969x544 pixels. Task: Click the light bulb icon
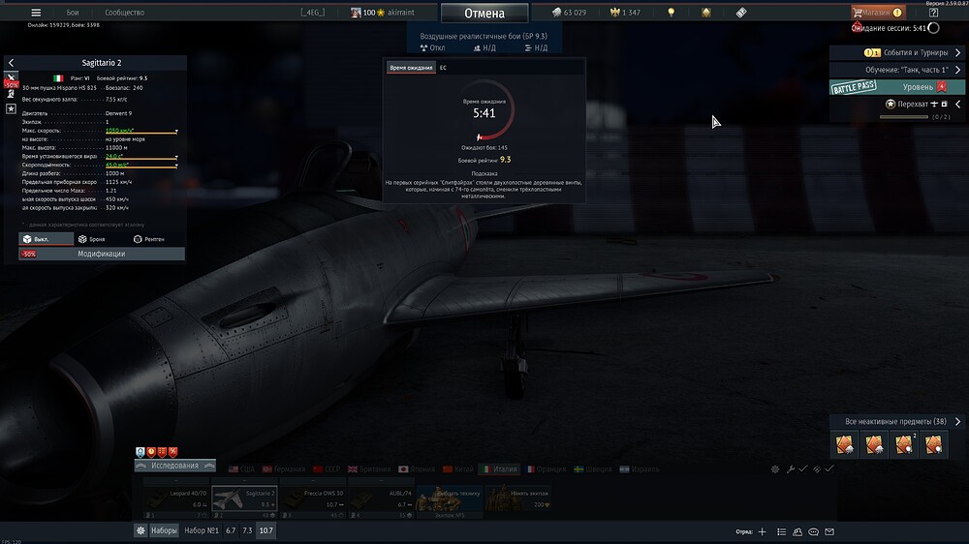tap(672, 13)
